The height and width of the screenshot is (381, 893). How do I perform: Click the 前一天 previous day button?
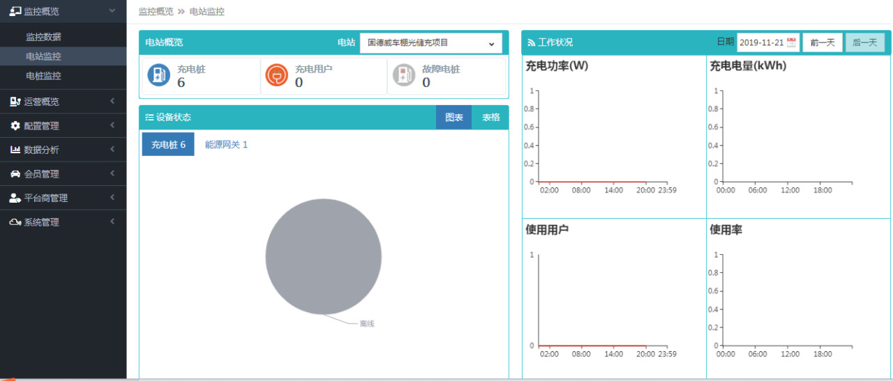tap(822, 42)
